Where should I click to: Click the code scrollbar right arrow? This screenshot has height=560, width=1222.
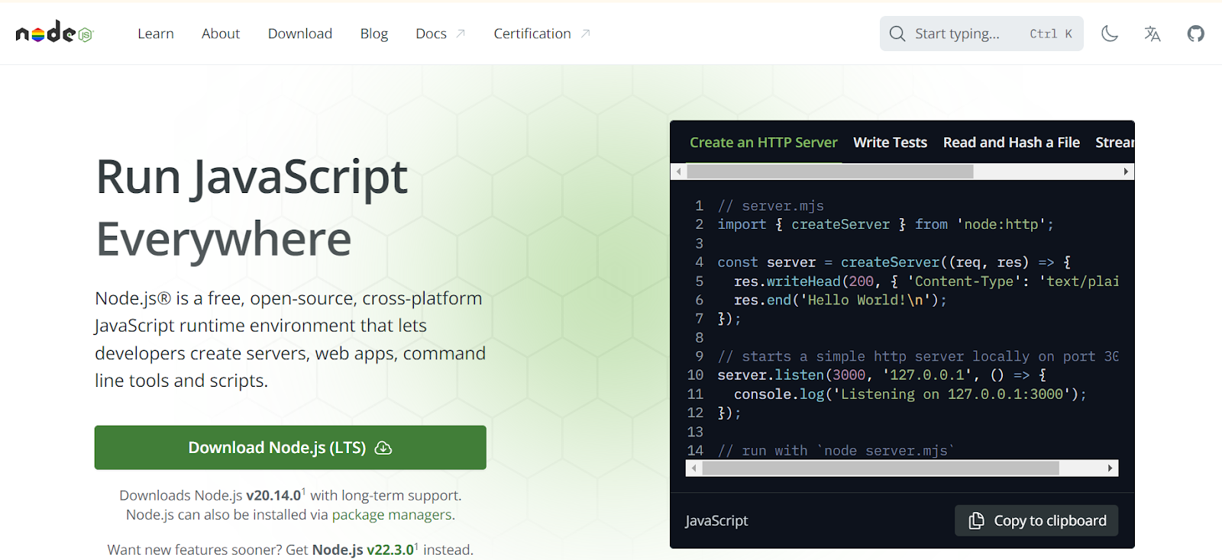pos(1110,468)
